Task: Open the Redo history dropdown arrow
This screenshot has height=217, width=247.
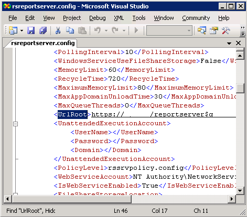Action: 124,30
